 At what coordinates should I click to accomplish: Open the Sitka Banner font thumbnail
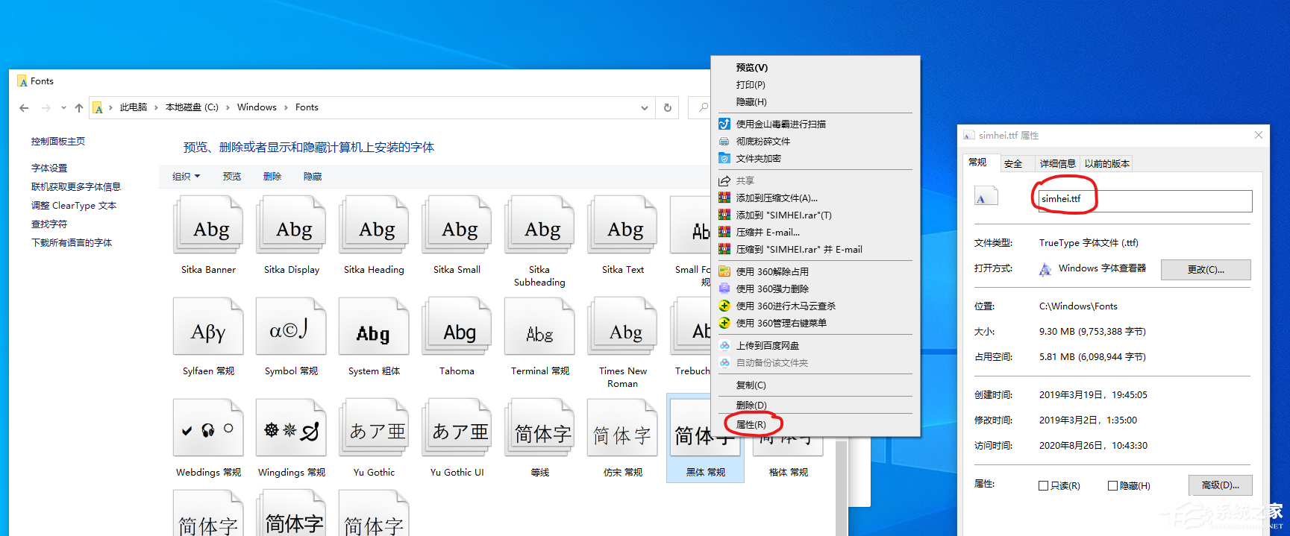pos(208,224)
